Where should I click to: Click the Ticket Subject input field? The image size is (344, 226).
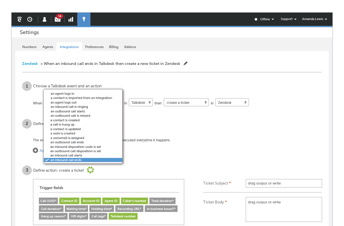click(x=284, y=183)
